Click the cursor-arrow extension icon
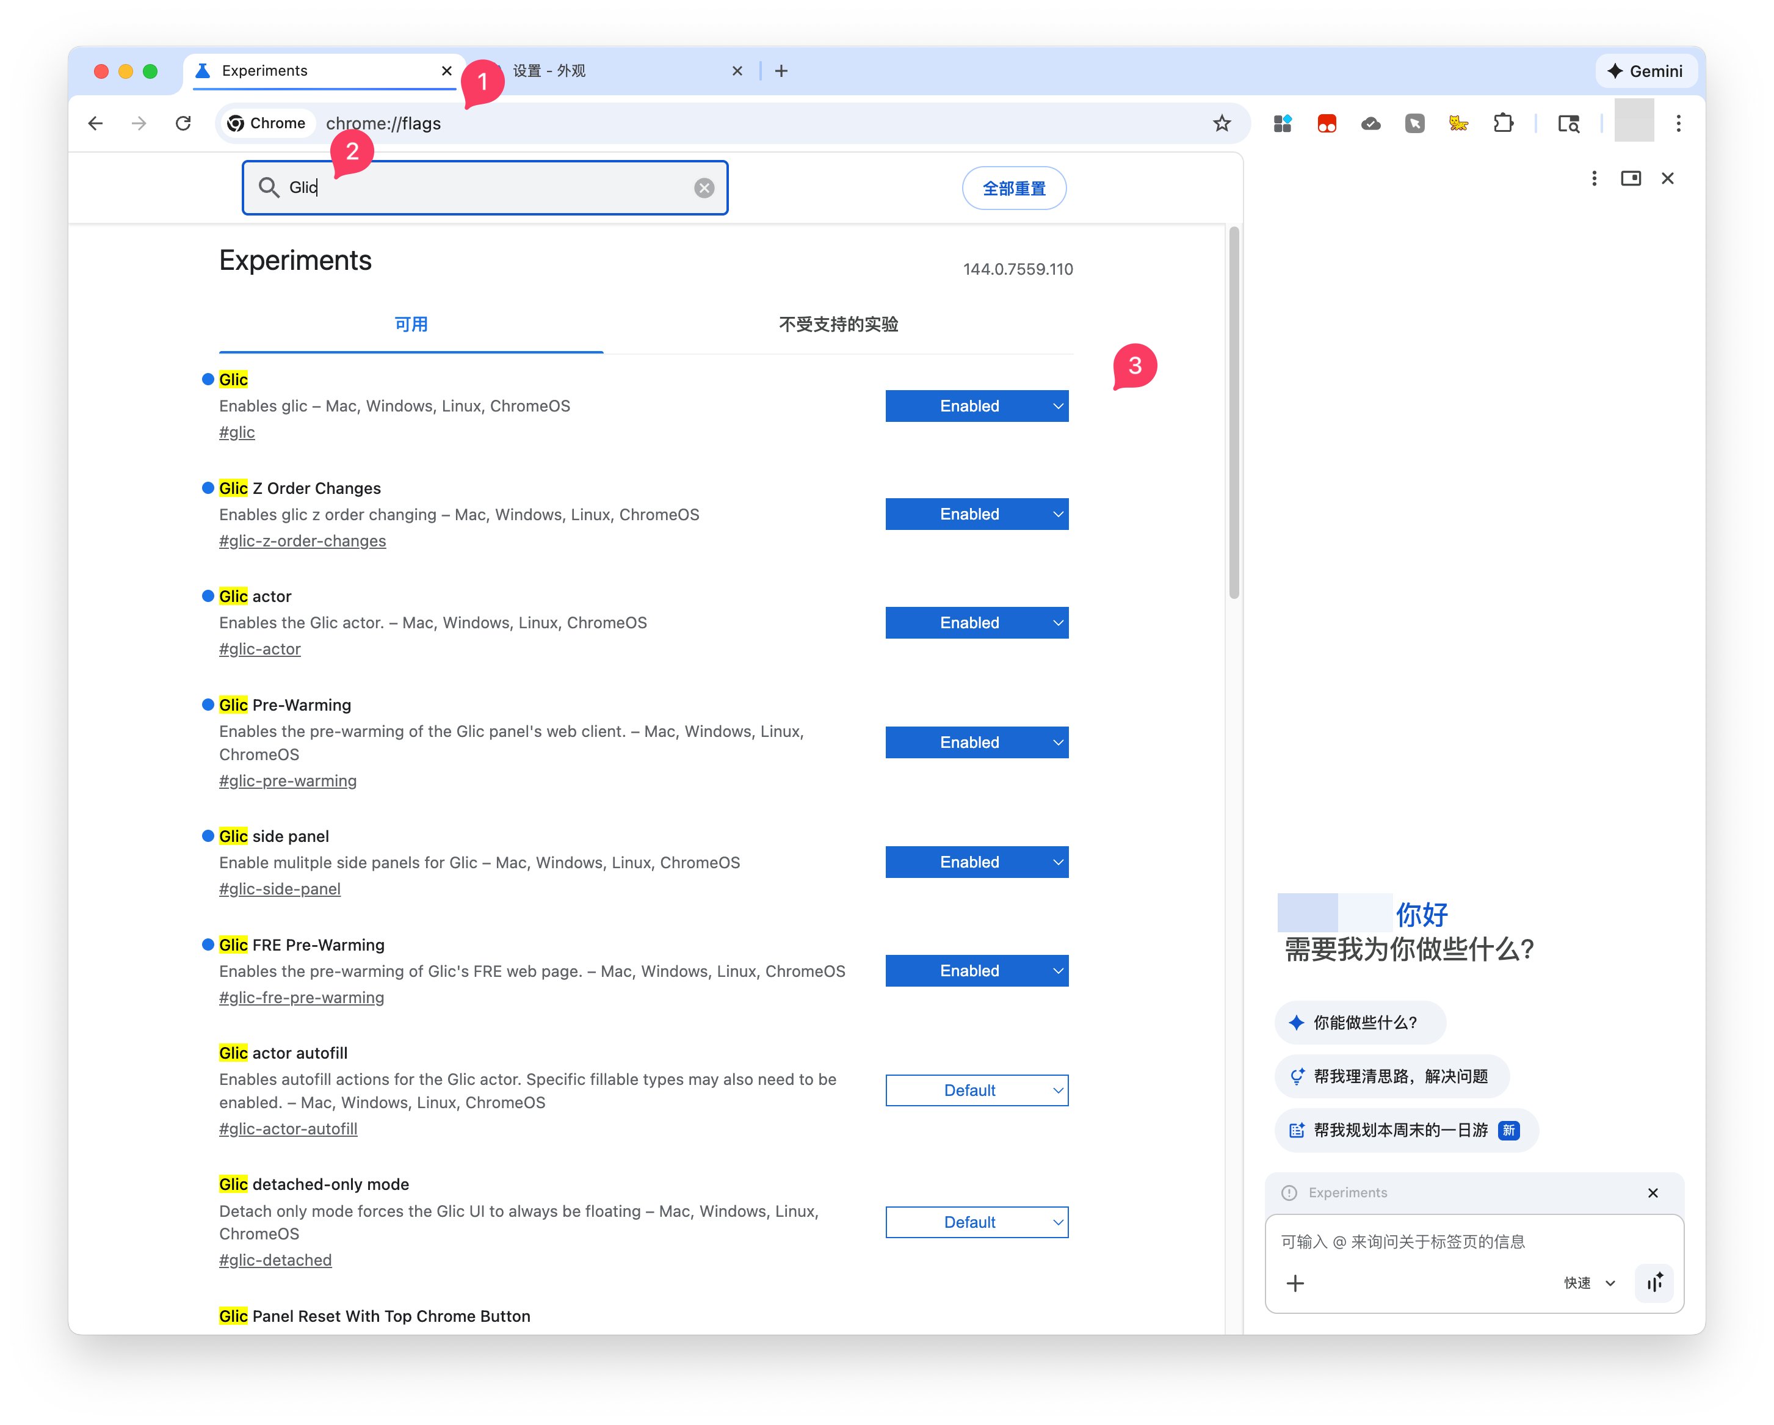Viewport: 1774px width, 1425px height. point(1414,123)
